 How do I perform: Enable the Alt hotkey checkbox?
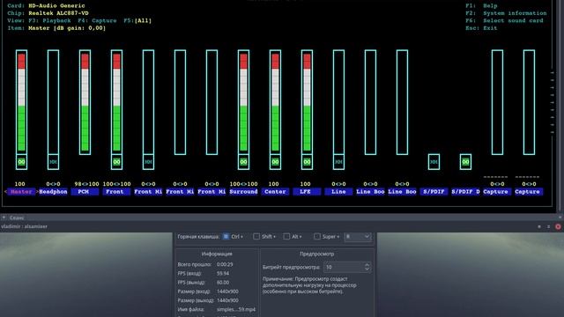click(286, 237)
